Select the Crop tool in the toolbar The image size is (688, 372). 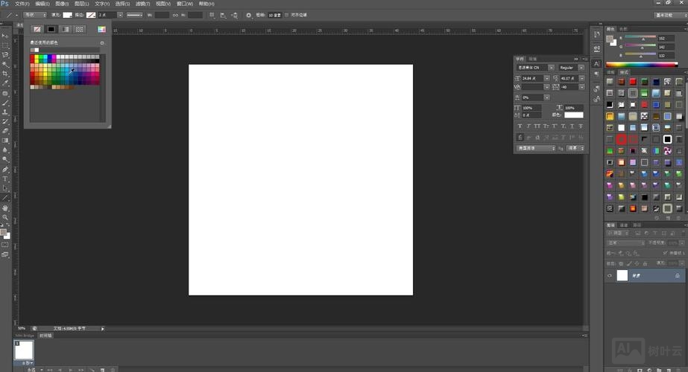pyautogui.click(x=5, y=74)
